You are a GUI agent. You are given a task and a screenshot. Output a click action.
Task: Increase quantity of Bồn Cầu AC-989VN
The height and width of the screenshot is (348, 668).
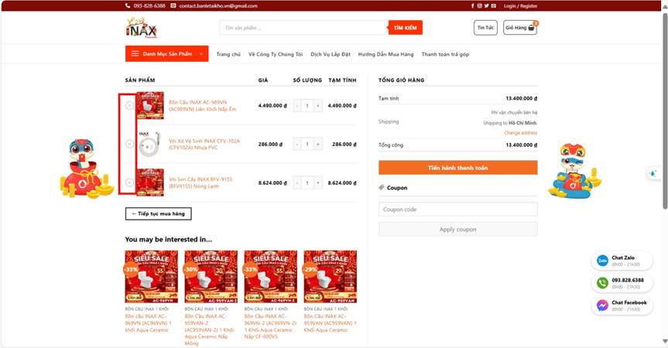[318, 106]
